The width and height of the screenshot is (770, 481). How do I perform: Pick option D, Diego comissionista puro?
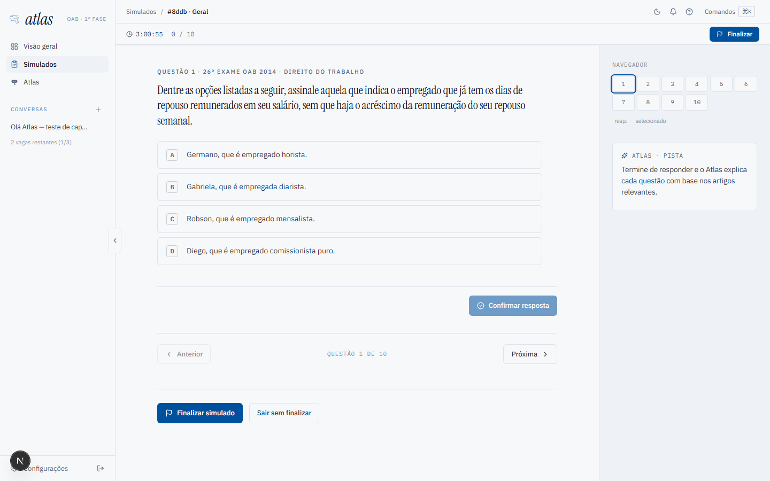click(x=350, y=251)
